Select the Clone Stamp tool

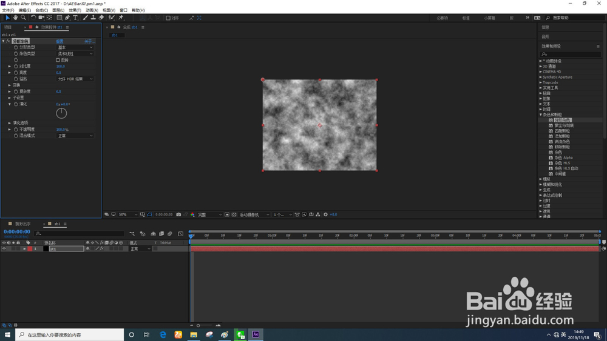click(93, 18)
